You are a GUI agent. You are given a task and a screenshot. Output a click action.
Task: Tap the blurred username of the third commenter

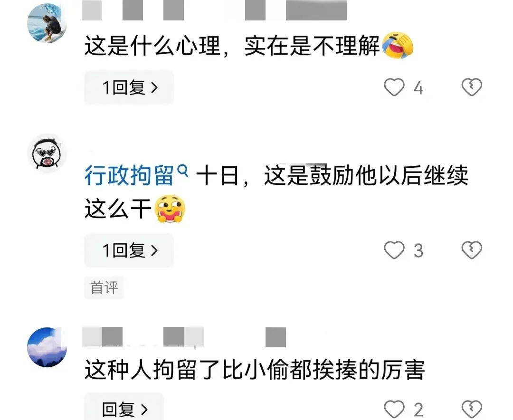[184, 337]
